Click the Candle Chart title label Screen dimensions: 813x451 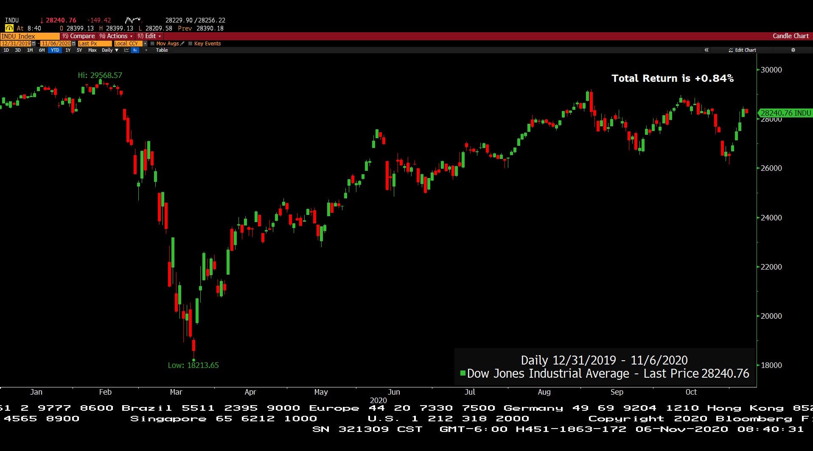(791, 36)
